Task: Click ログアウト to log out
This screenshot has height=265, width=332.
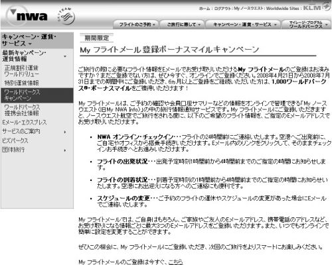Action: (222, 9)
